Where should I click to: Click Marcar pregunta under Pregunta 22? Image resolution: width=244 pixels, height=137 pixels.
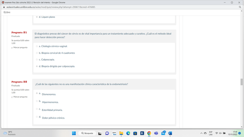(x=20, y=97)
